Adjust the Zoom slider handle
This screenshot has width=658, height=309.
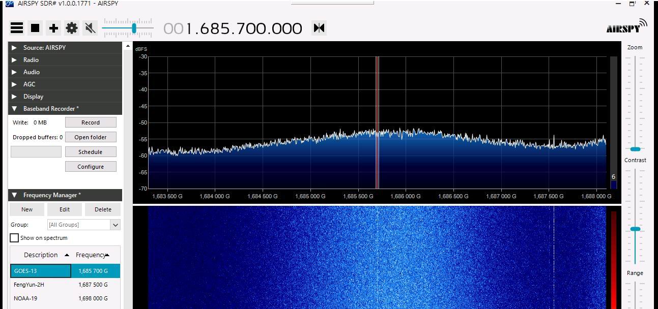pos(635,149)
